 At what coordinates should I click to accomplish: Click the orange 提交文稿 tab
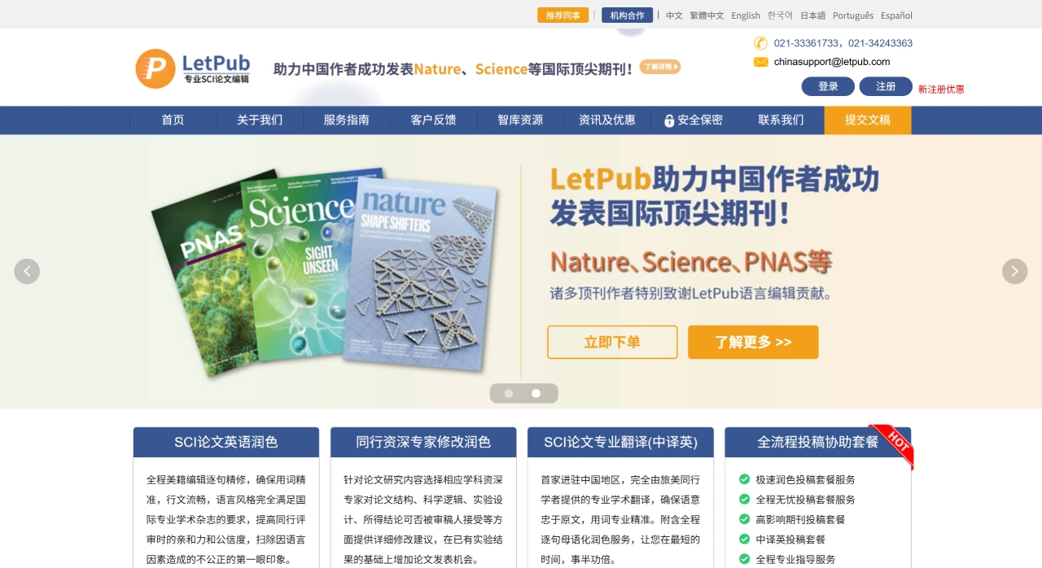[x=868, y=120]
